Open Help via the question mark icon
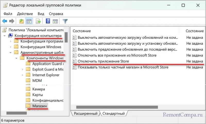This screenshot has width=206, height=124. coord(48,21)
